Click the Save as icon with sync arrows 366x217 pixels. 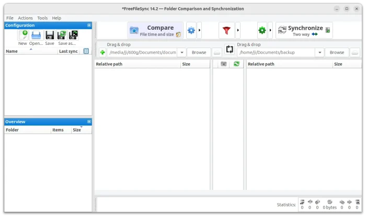(62, 35)
